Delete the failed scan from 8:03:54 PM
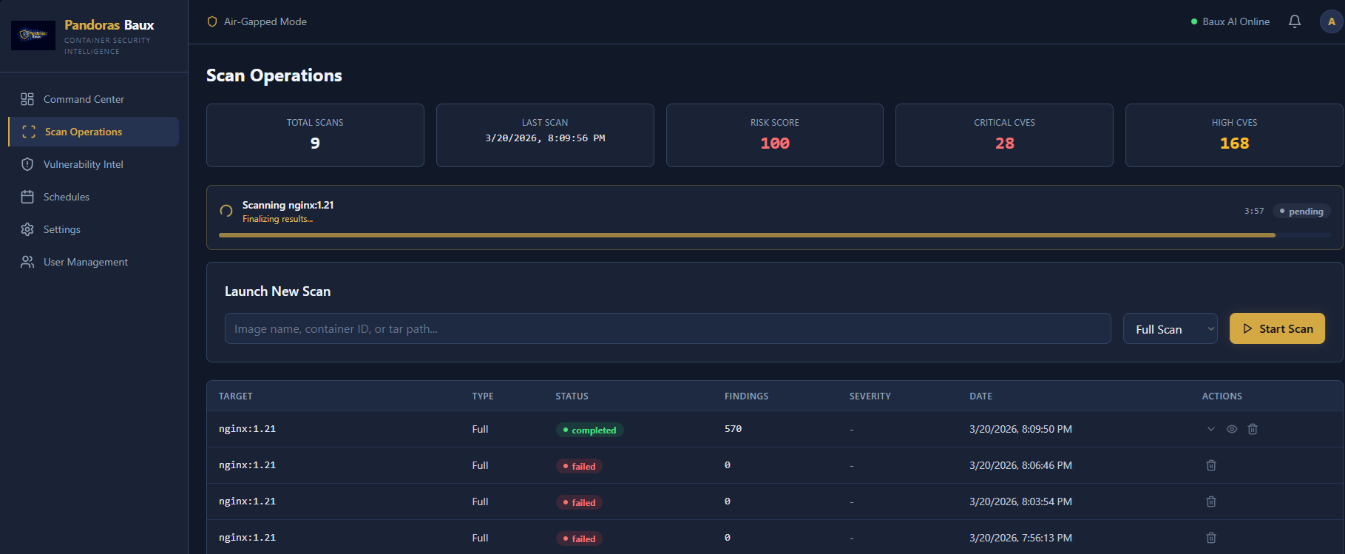1345x554 pixels. (x=1211, y=501)
